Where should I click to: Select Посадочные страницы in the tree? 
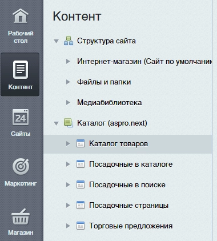click(x=128, y=206)
